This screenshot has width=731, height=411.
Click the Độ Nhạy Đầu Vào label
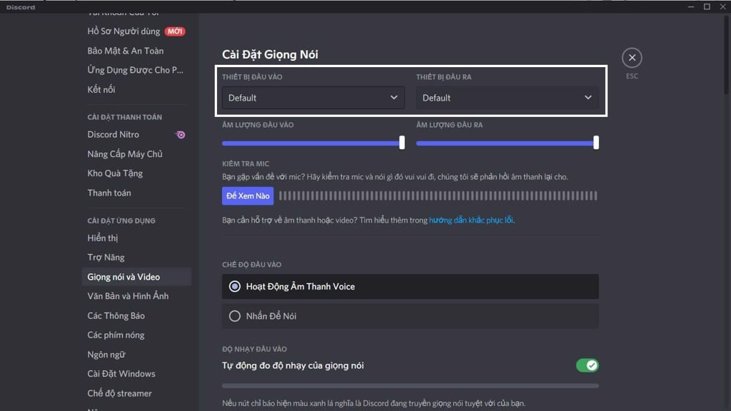coord(255,349)
